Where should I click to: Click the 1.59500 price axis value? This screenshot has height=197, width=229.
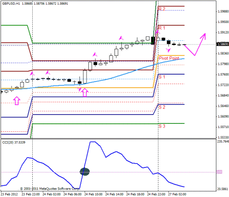[x=223, y=22]
